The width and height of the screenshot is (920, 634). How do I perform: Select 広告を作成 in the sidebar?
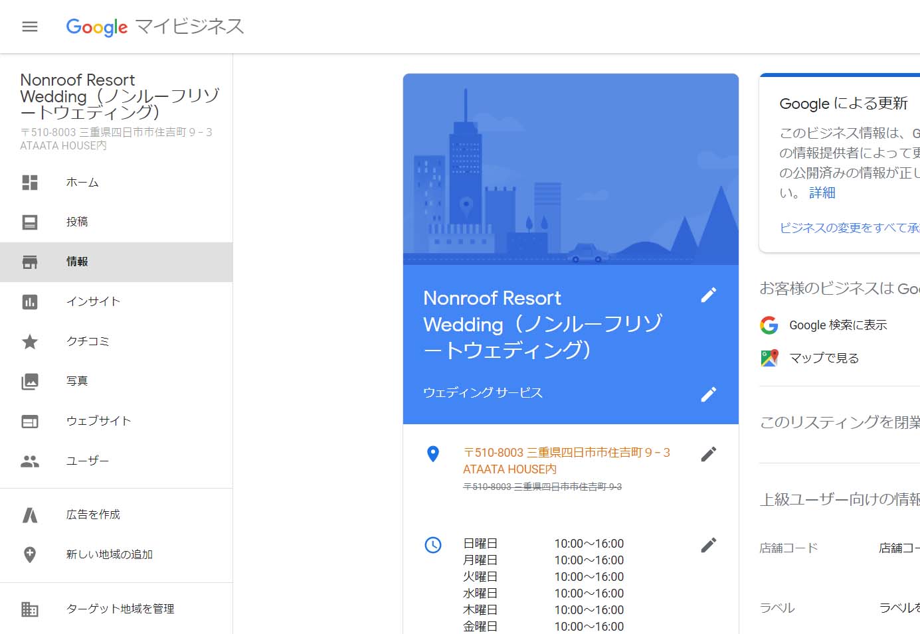coord(116,515)
